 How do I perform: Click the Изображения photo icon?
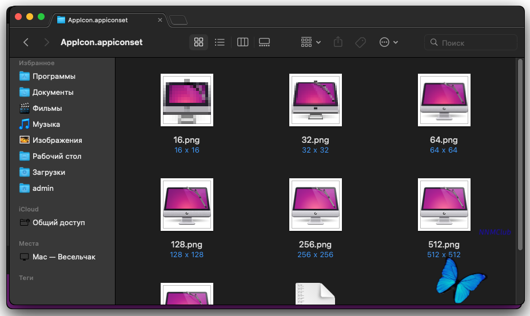coord(25,140)
